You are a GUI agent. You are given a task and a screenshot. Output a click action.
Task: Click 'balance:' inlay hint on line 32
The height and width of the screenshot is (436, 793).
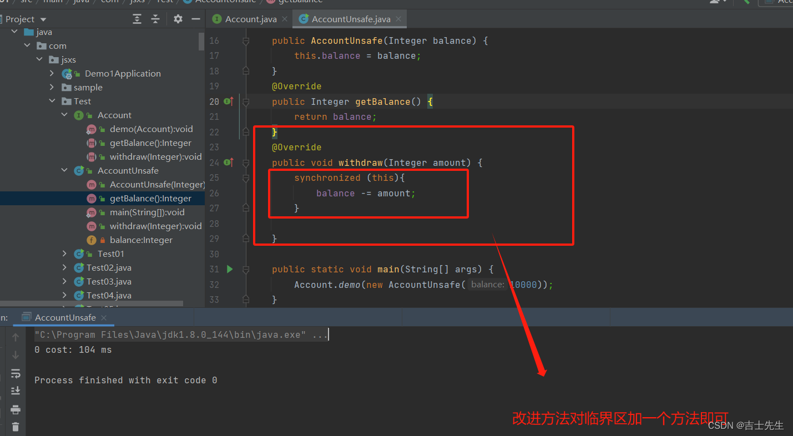tap(488, 285)
